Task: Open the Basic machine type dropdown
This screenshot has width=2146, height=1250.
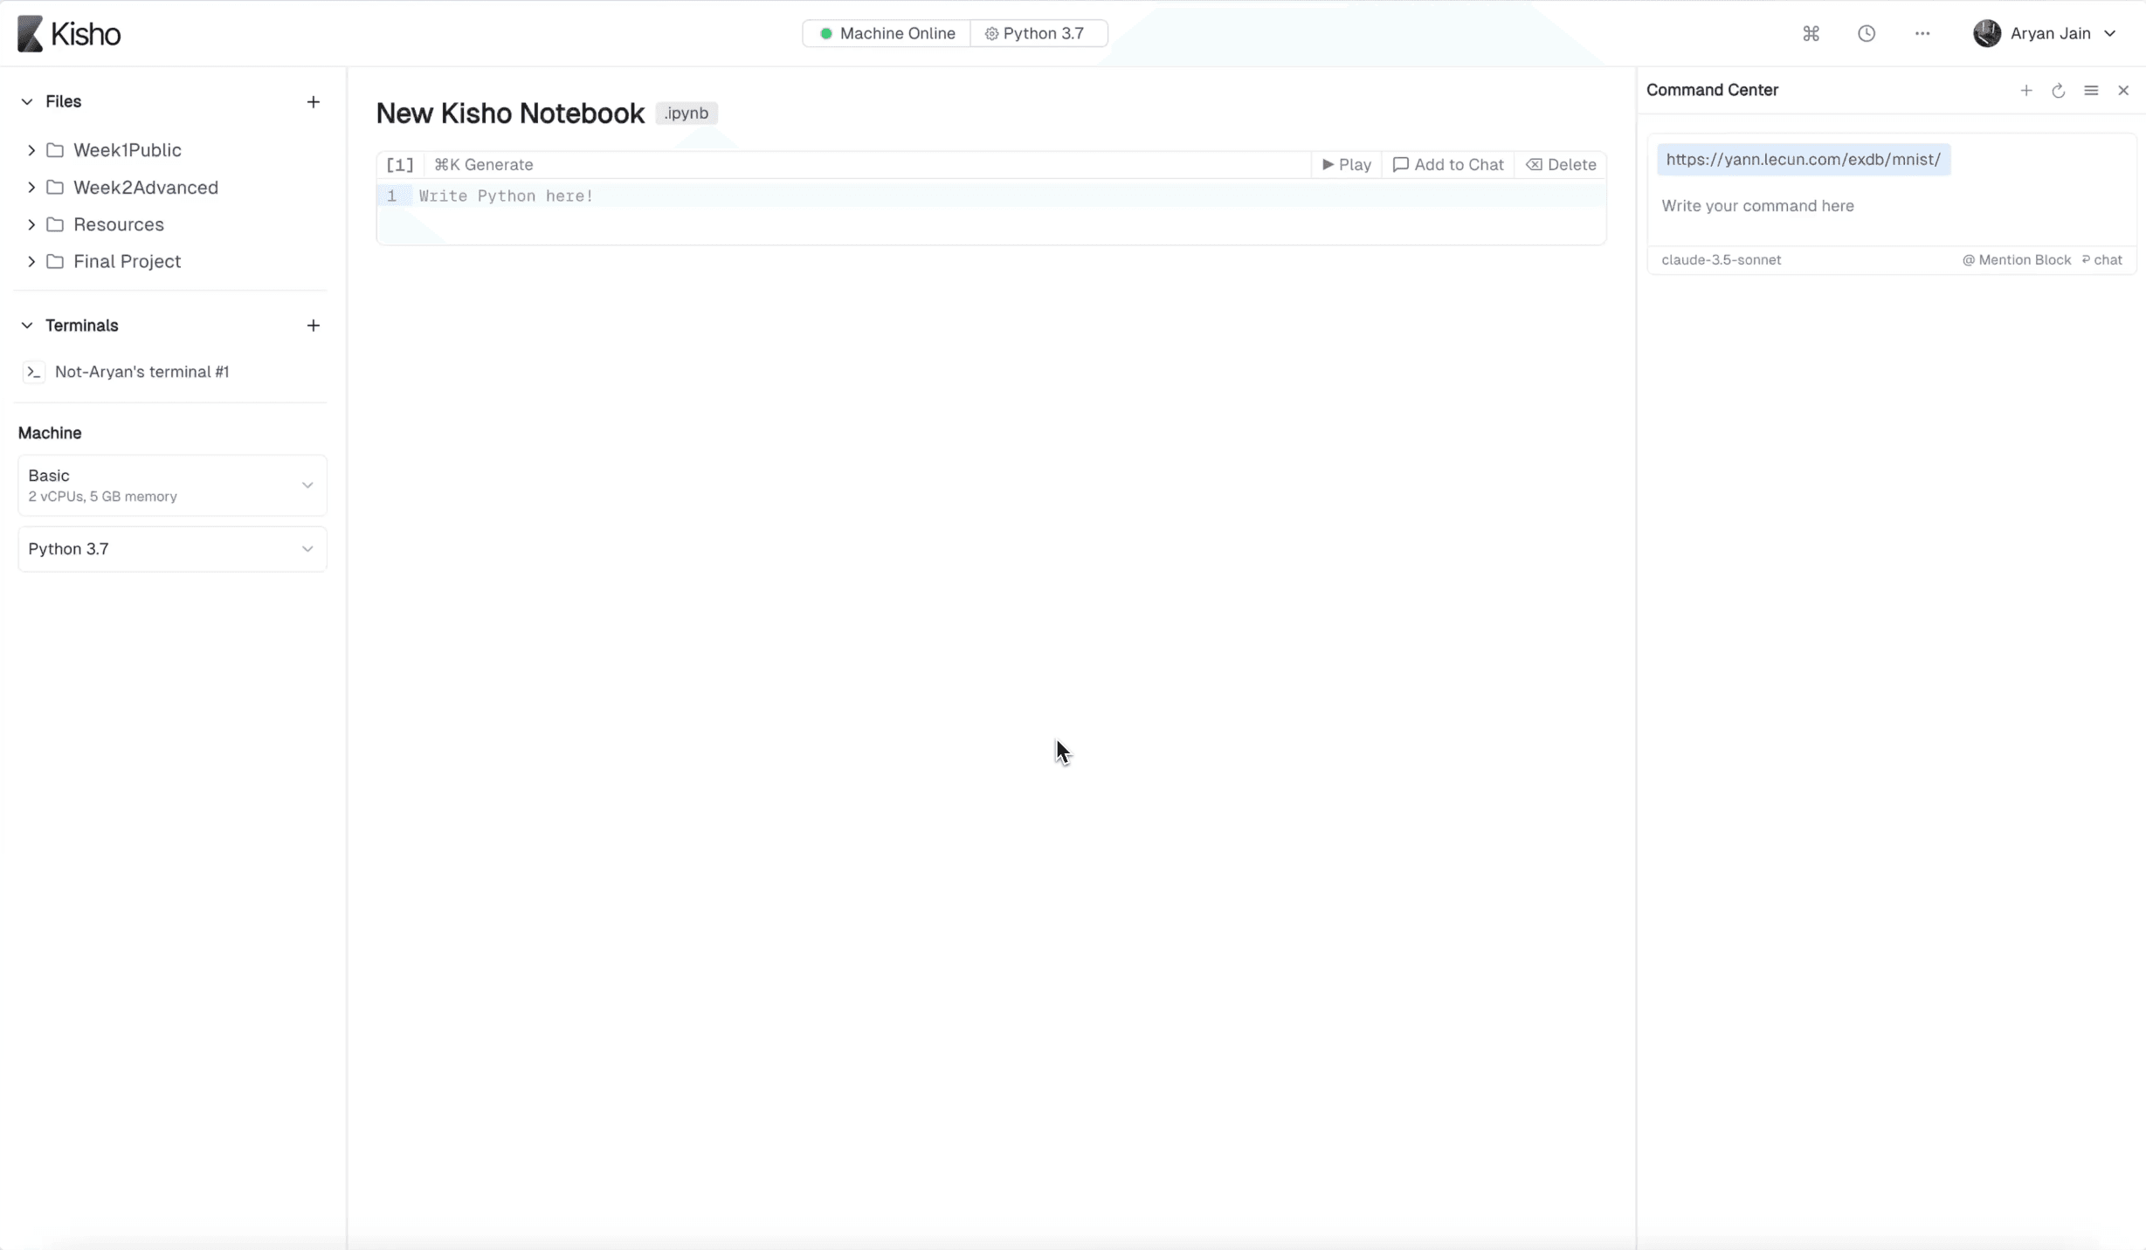Action: tap(172, 485)
